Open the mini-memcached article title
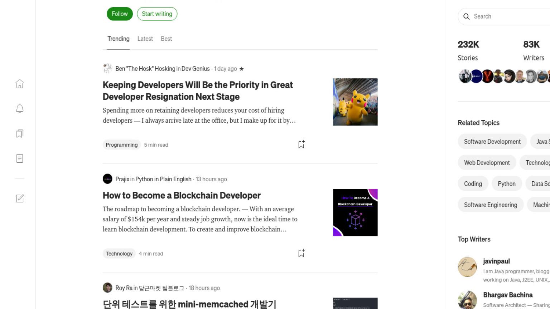Screen dimensions: 550x309 (189, 304)
